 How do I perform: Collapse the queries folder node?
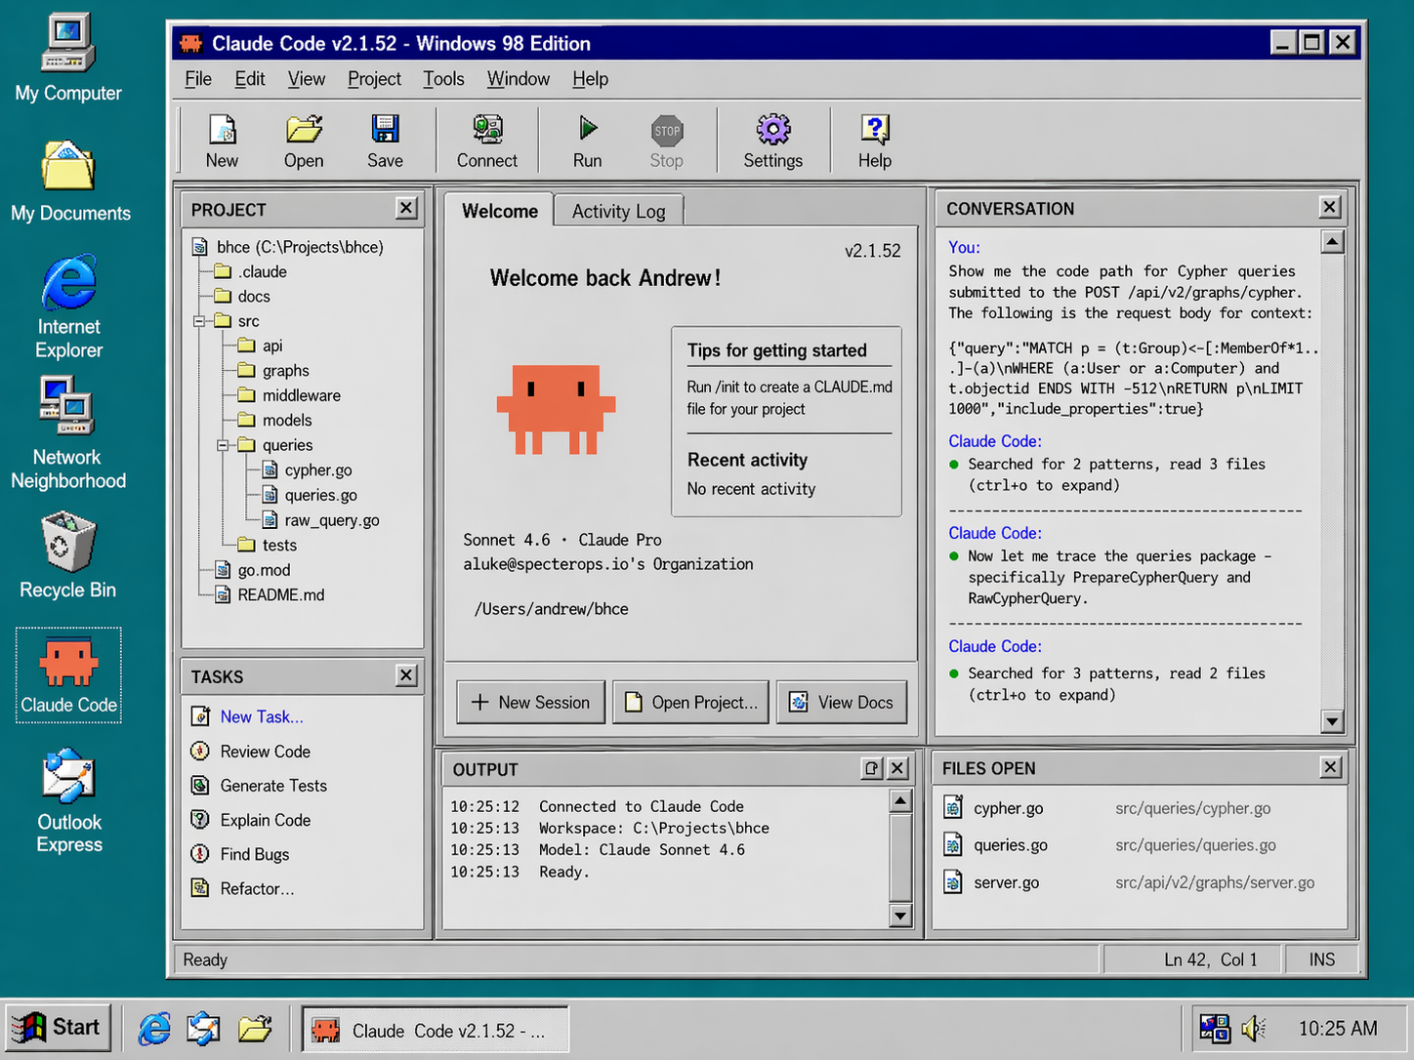(224, 445)
